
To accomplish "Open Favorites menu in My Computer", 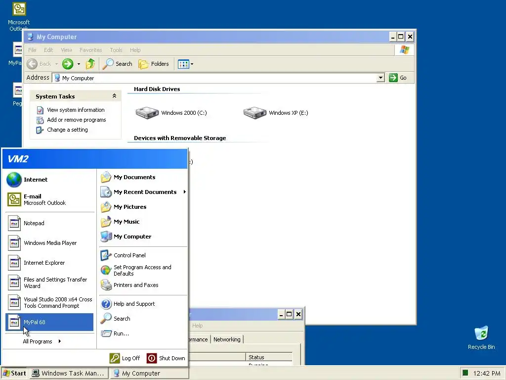I will [x=91, y=50].
